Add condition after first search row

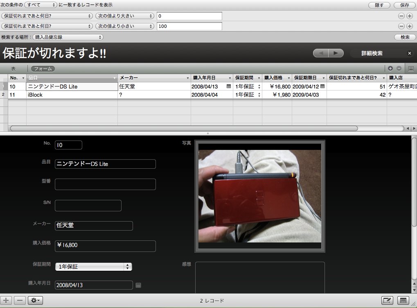pyautogui.click(x=410, y=16)
